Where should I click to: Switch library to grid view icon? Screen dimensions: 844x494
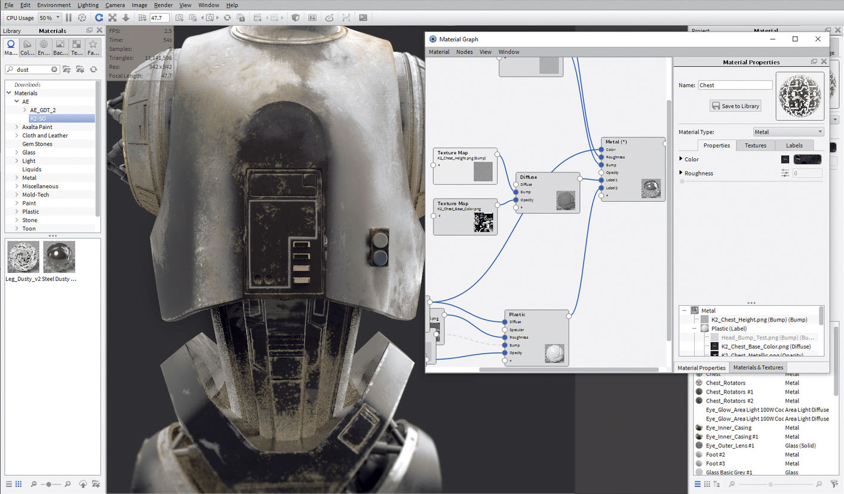coord(19,484)
